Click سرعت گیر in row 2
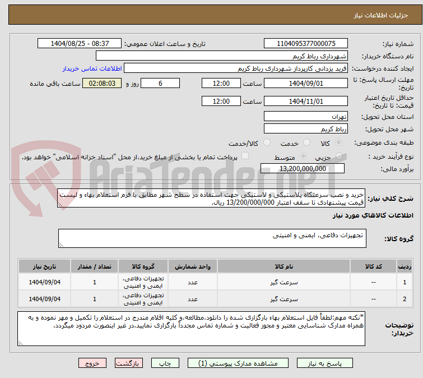The image size is (423, 378). 284,299
